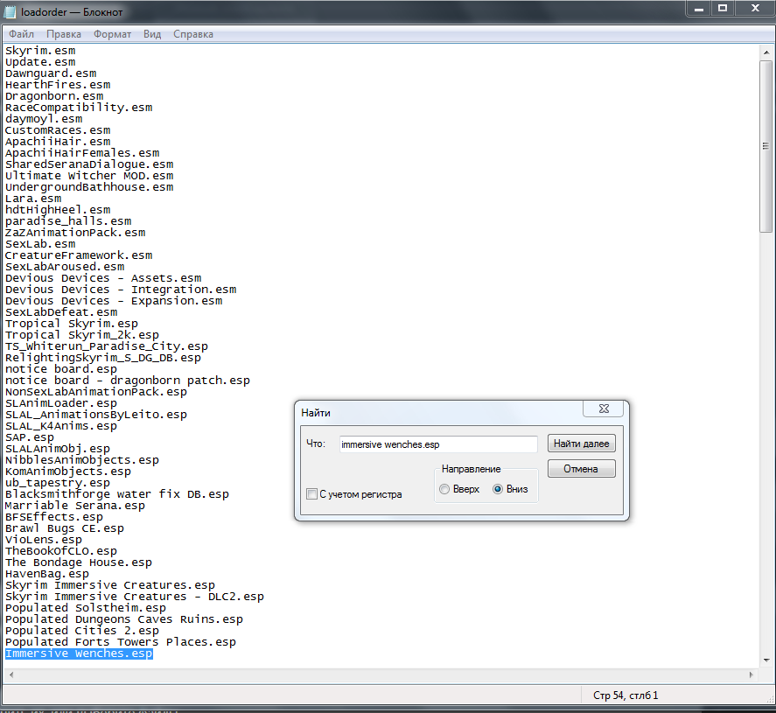Open the Правка menu
The width and height of the screenshot is (776, 713).
tap(64, 34)
